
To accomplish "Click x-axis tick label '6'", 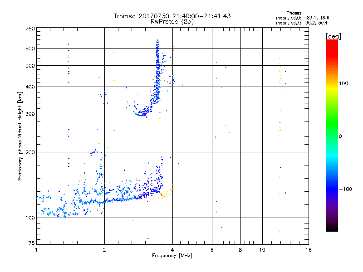I will pyautogui.click(x=212, y=250).
